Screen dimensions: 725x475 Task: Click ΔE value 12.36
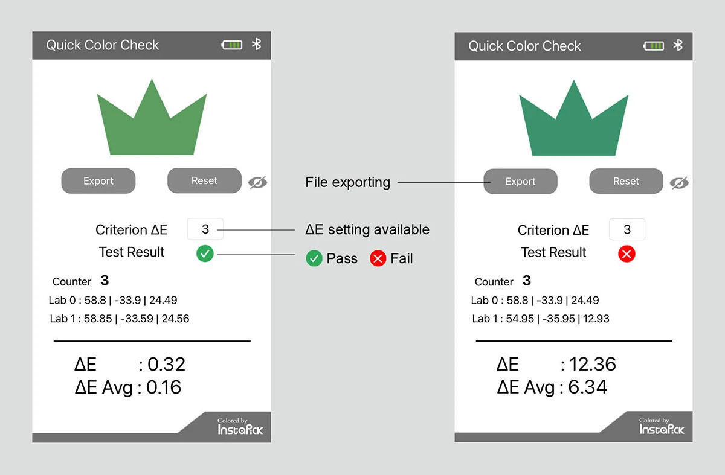coord(593,364)
